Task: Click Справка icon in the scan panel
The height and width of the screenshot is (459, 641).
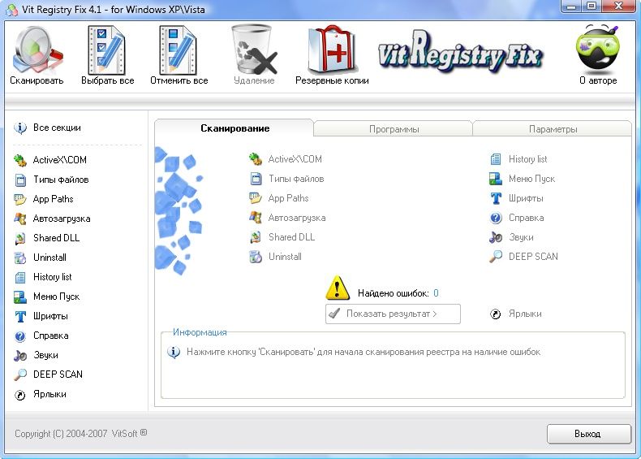Action: (496, 218)
